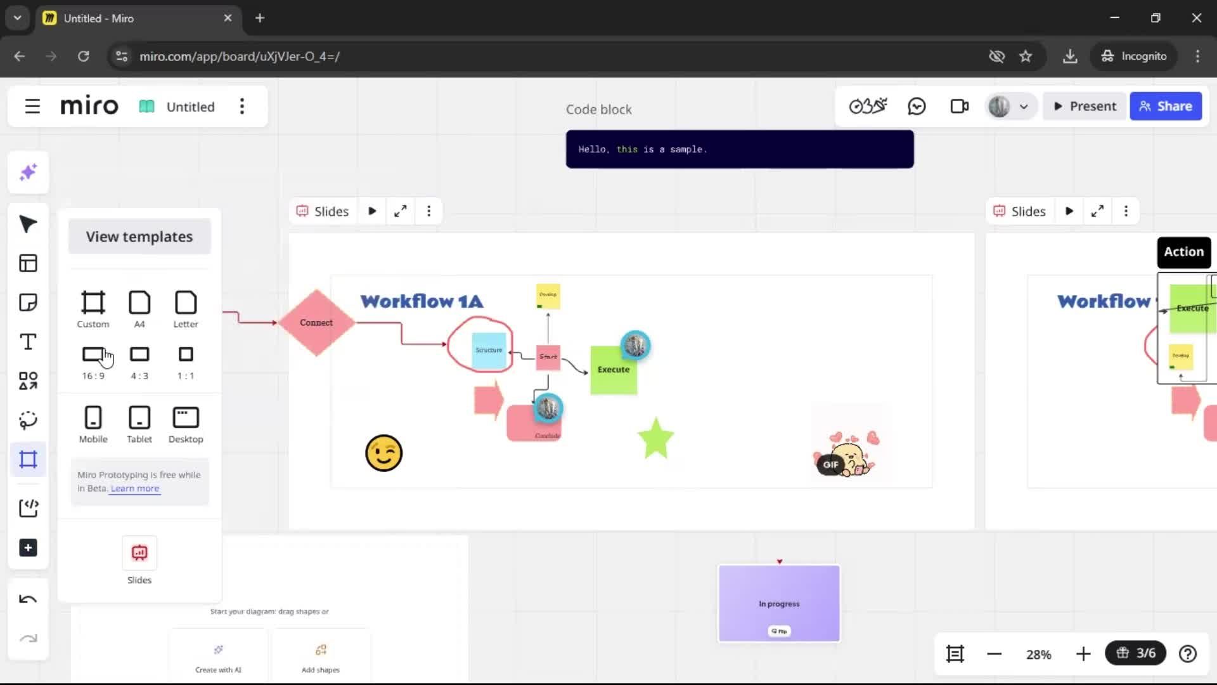
Task: Click Create with AI option
Action: pos(218,658)
